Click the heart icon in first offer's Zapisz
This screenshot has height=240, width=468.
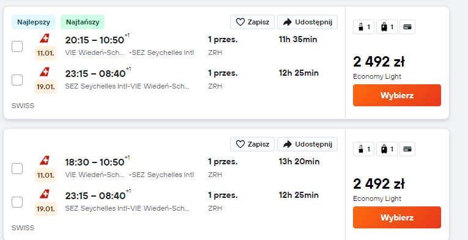coord(240,22)
